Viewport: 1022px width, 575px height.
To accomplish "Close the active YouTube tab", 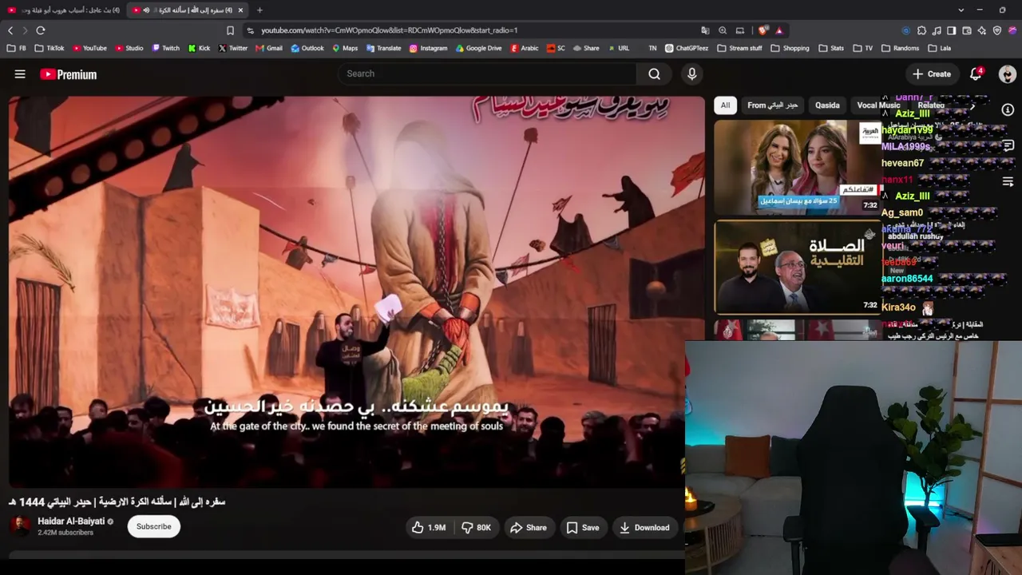I will click(240, 10).
